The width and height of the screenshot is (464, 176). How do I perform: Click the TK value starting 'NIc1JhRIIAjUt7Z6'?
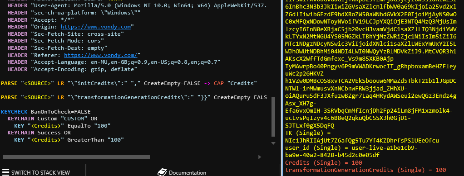click(362, 140)
